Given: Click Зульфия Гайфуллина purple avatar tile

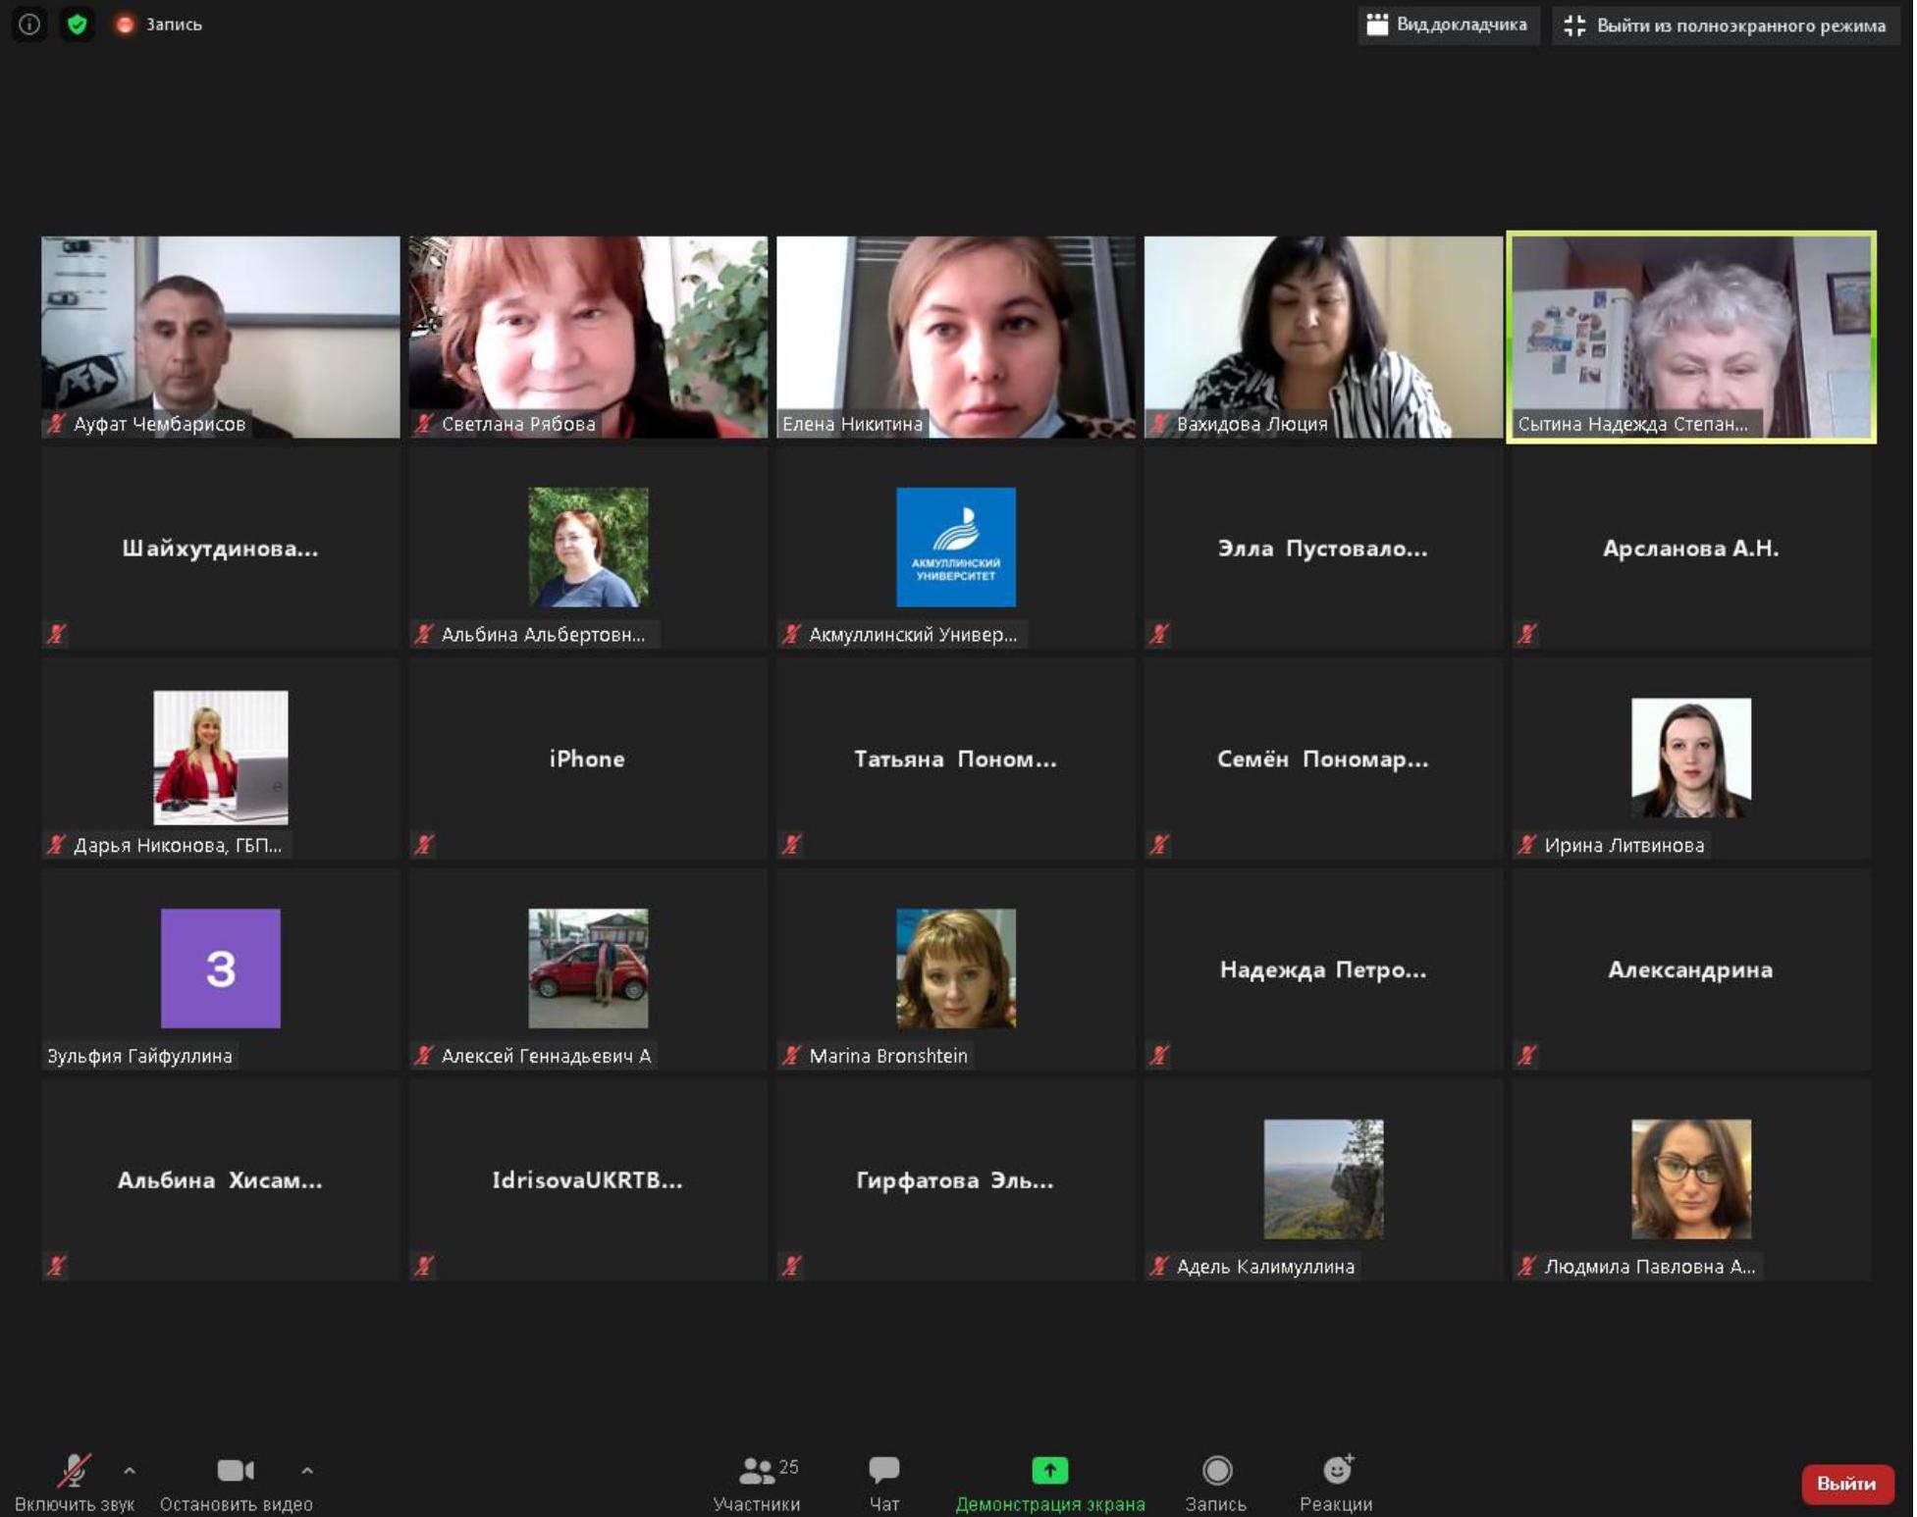Looking at the screenshot, I should point(221,968).
